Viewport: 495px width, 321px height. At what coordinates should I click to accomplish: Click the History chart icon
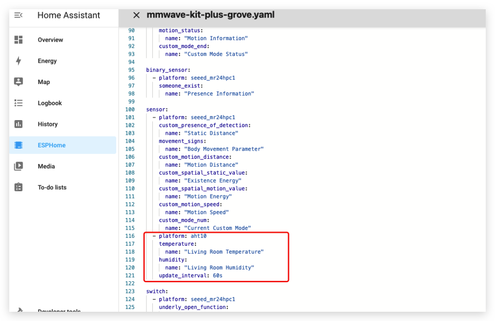point(19,124)
